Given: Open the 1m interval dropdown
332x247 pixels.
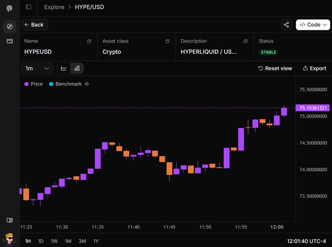Looking at the screenshot, I should click(37, 68).
